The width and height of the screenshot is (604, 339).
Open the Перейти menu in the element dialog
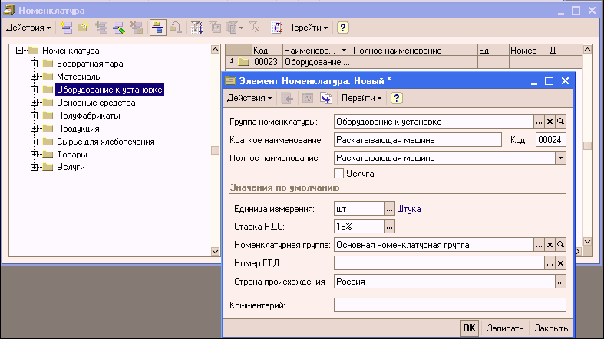coord(361,98)
